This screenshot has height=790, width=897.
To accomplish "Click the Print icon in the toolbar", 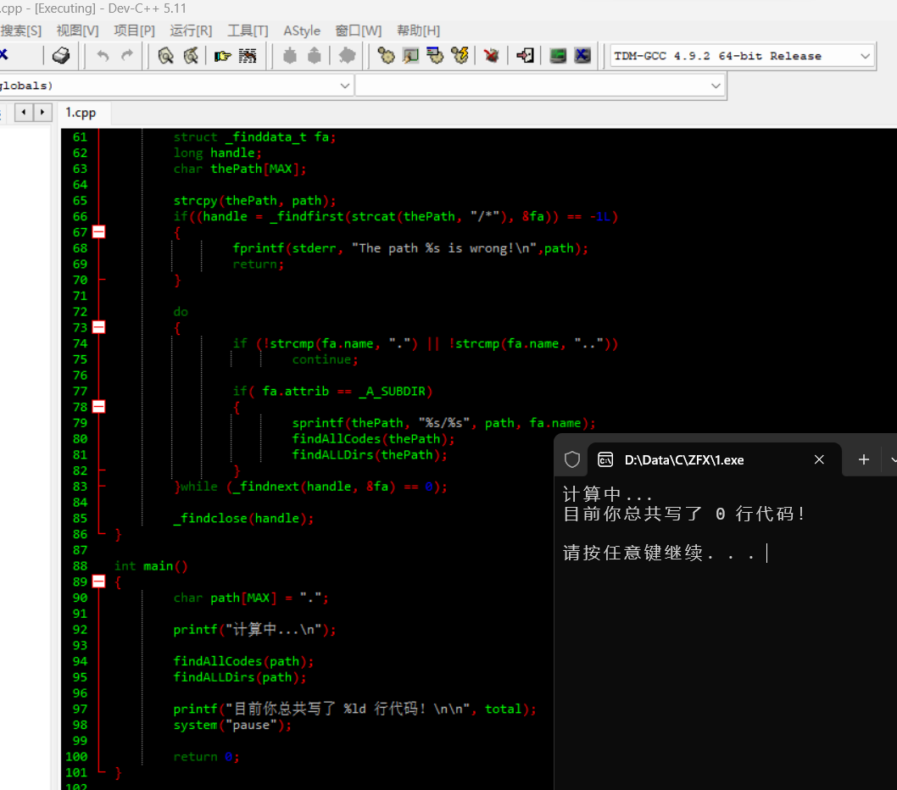I will [61, 56].
